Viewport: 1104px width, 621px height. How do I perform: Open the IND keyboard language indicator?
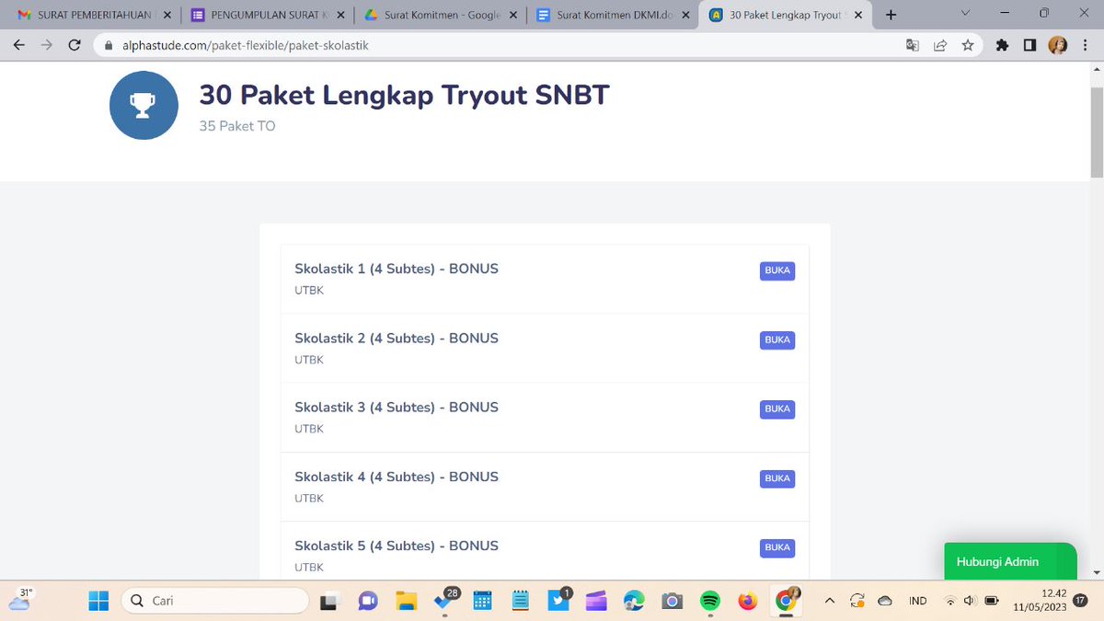click(917, 601)
